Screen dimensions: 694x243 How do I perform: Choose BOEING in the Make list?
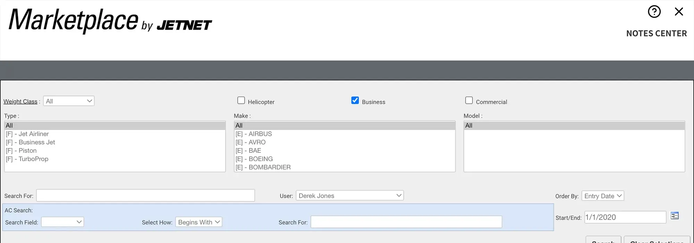(x=260, y=159)
